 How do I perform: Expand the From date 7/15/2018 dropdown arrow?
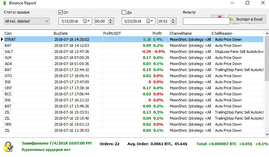click(x=89, y=21)
